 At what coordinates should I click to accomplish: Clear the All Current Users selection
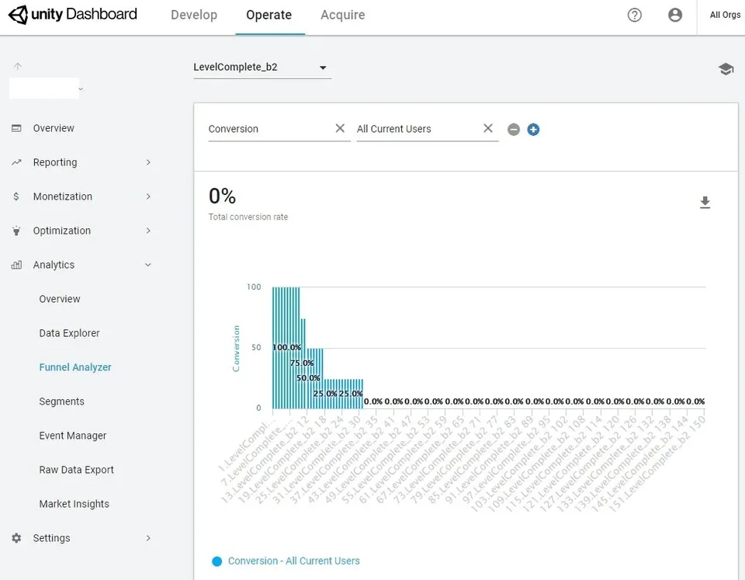pyautogui.click(x=488, y=128)
